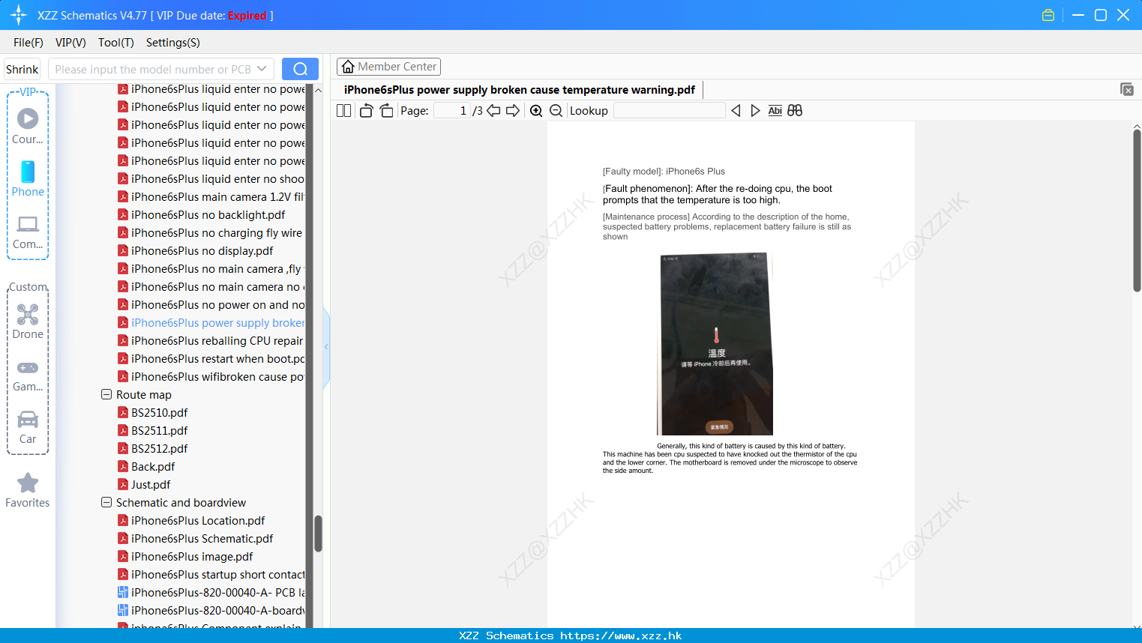Click the PDF viewer vertical scrollbar

coord(1137,210)
